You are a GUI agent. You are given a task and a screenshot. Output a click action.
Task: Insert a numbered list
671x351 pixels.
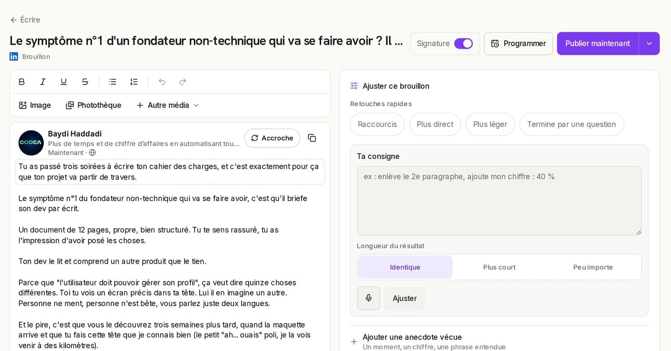coord(134,82)
